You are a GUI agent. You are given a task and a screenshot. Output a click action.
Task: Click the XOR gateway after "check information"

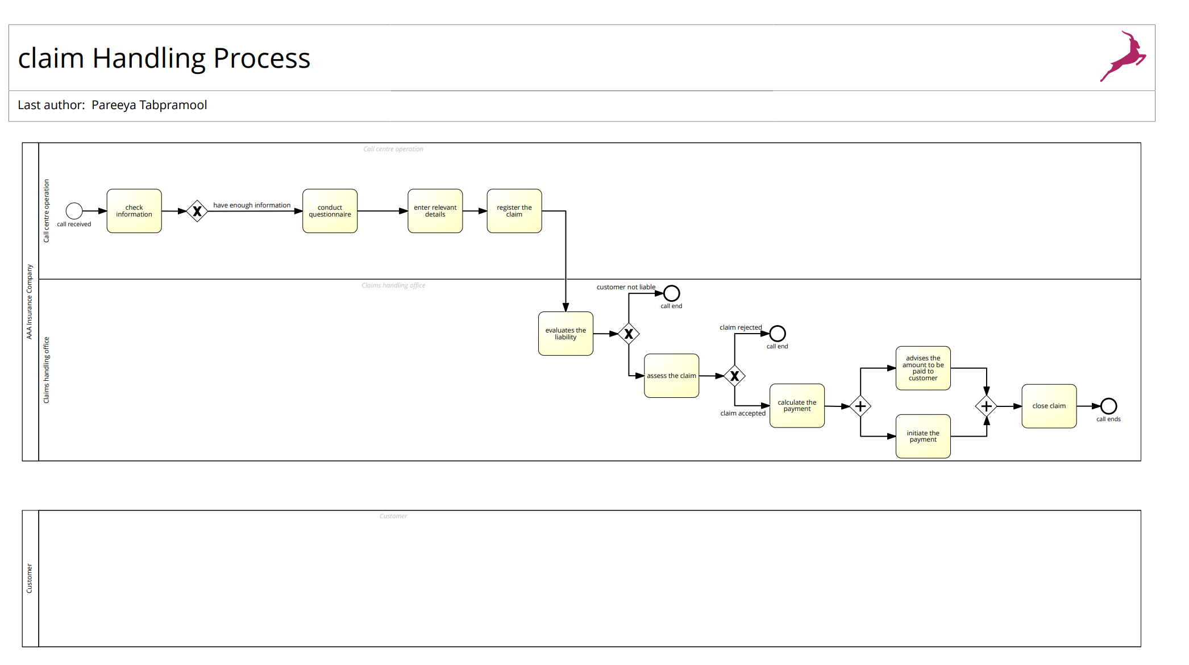[196, 211]
